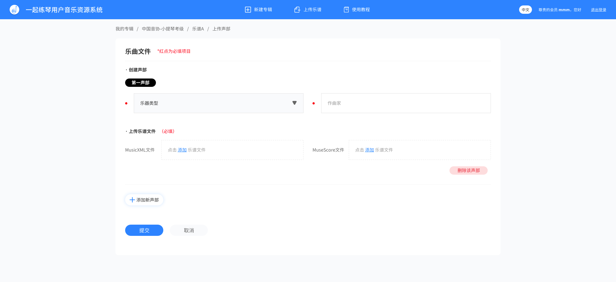Switch language with the 中文 button
This screenshot has height=282, width=616.
tap(526, 10)
